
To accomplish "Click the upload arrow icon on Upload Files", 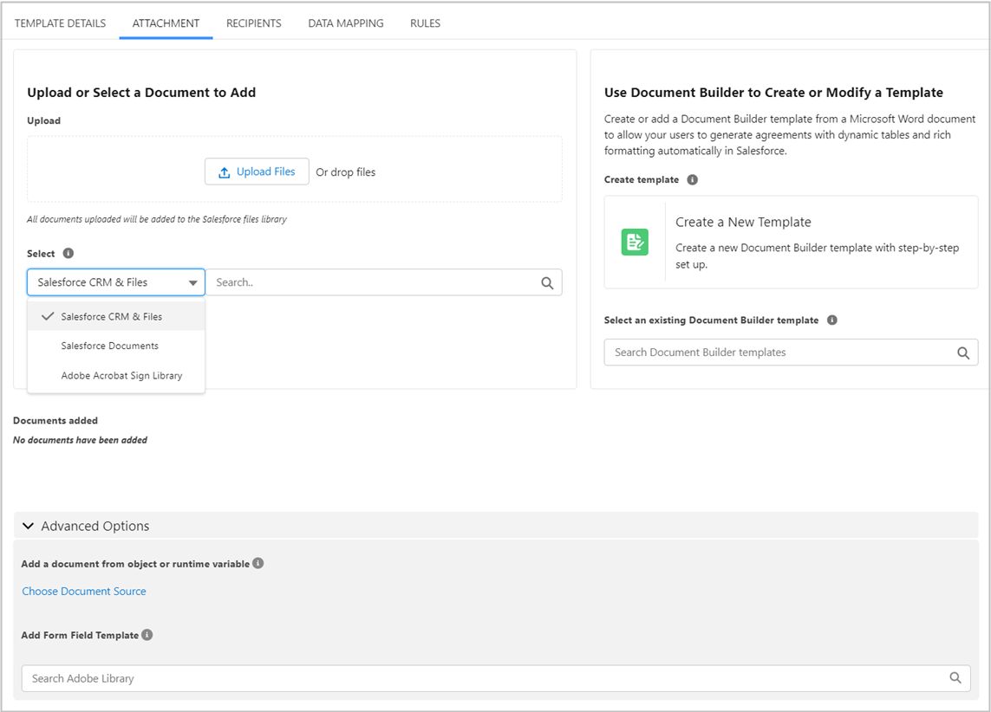I will click(x=224, y=172).
